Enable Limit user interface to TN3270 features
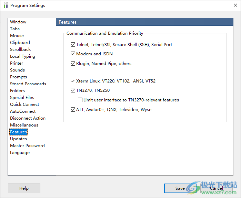 (80, 100)
